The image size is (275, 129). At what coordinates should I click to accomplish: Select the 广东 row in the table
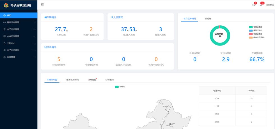[233, 99]
